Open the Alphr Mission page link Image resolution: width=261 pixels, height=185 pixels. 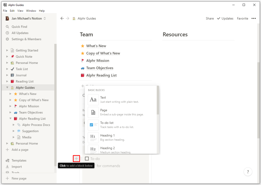98,61
